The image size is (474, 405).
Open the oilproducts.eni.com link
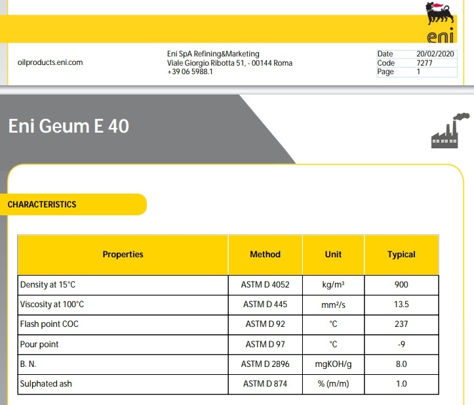point(50,62)
